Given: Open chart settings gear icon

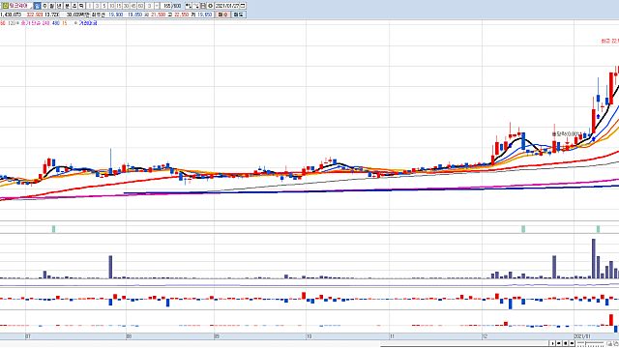Looking at the screenshot, I should (210, 6).
